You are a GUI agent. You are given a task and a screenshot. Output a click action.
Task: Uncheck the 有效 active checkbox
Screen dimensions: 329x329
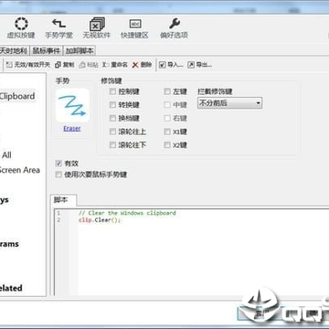tap(58, 164)
